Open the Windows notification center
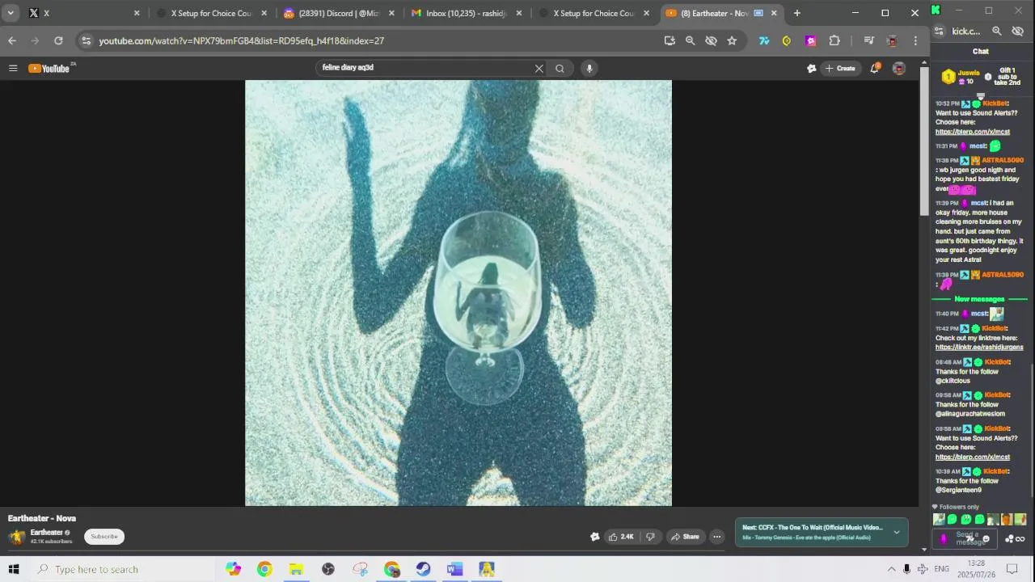The width and height of the screenshot is (1035, 582). point(1012,569)
